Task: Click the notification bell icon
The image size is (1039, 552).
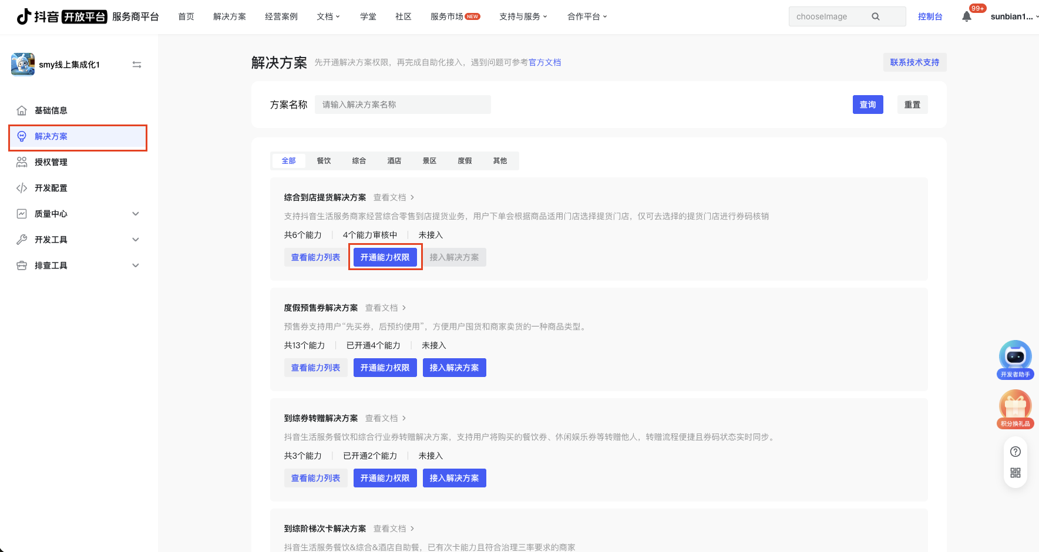Action: point(966,16)
